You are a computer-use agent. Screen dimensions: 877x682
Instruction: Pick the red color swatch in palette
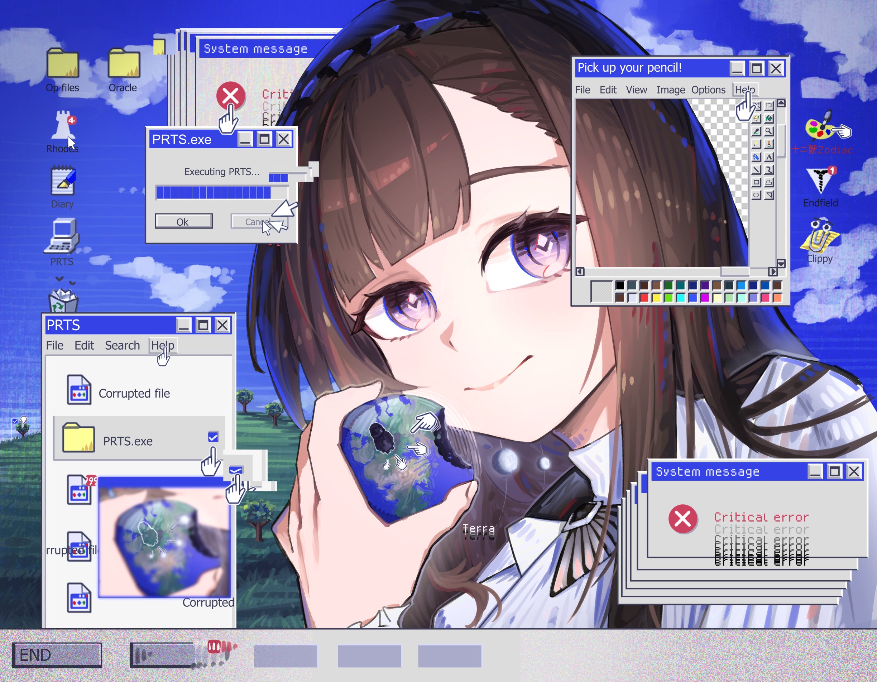pos(644,298)
